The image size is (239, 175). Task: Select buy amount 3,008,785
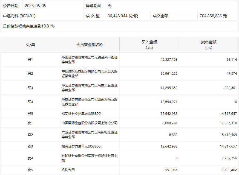170,123
